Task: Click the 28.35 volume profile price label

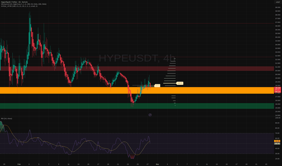Action: point(180,83)
